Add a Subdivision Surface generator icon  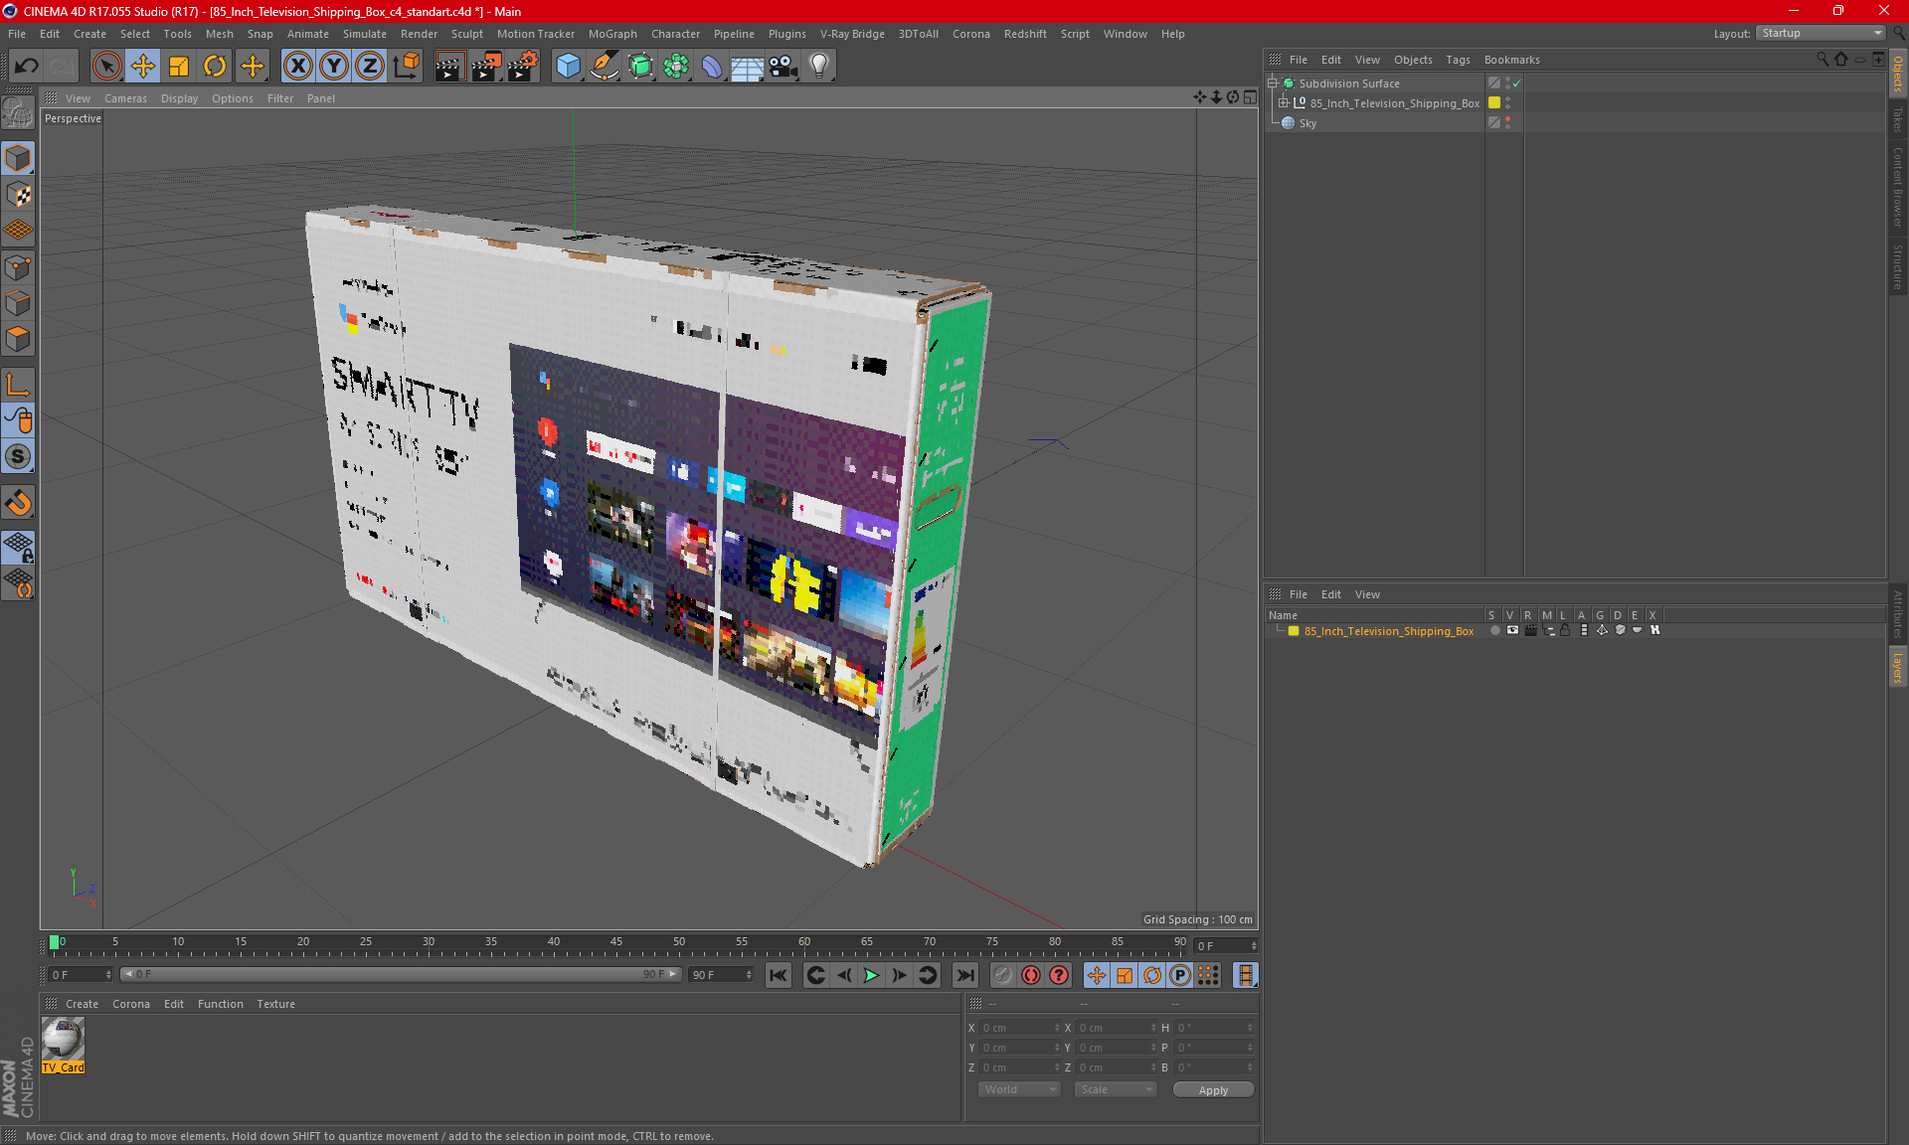click(640, 67)
